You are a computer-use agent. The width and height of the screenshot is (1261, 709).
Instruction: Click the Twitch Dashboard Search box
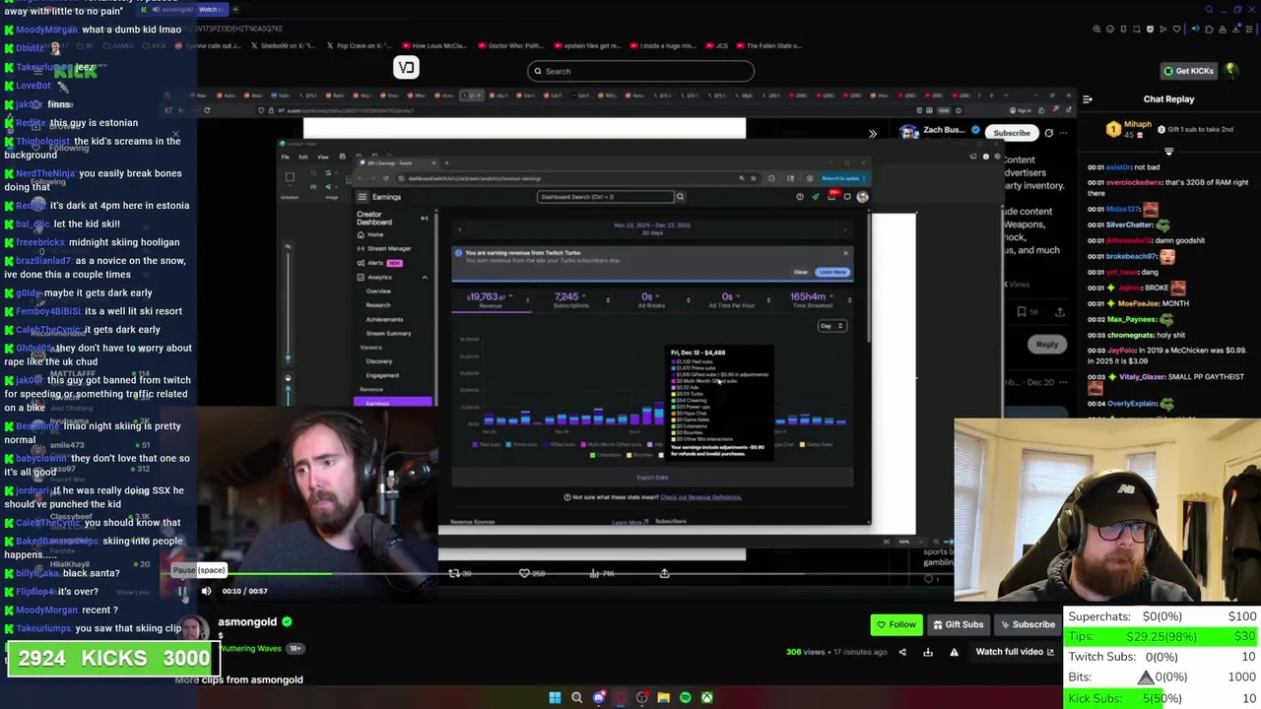click(x=605, y=197)
